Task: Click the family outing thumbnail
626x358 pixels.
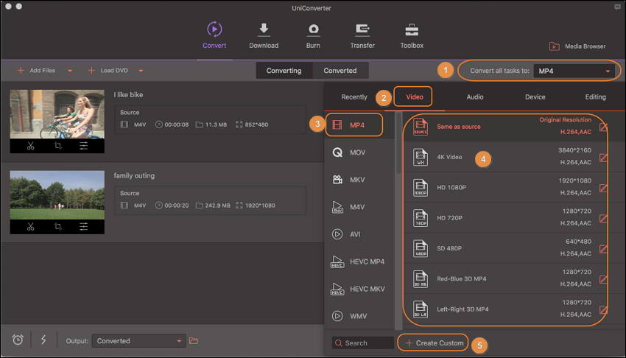Action: coord(57,195)
